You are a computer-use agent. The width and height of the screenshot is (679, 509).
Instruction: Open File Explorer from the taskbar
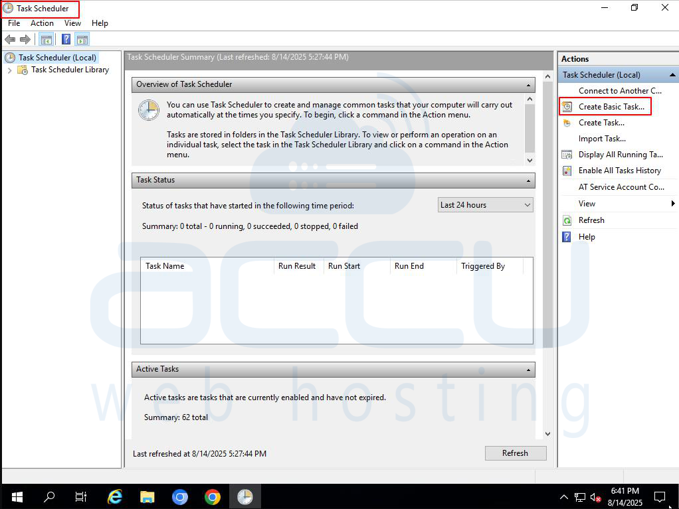coord(147,496)
